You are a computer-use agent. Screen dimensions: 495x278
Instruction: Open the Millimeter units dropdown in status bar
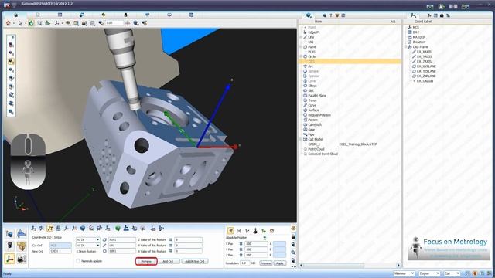coord(404,273)
